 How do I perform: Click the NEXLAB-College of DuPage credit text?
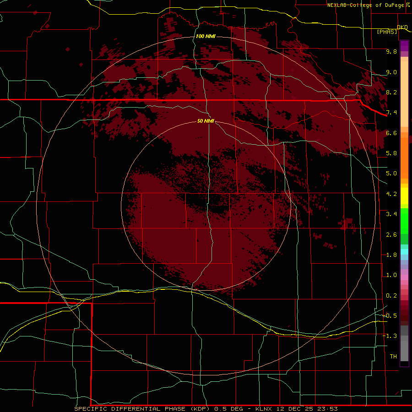click(x=365, y=5)
